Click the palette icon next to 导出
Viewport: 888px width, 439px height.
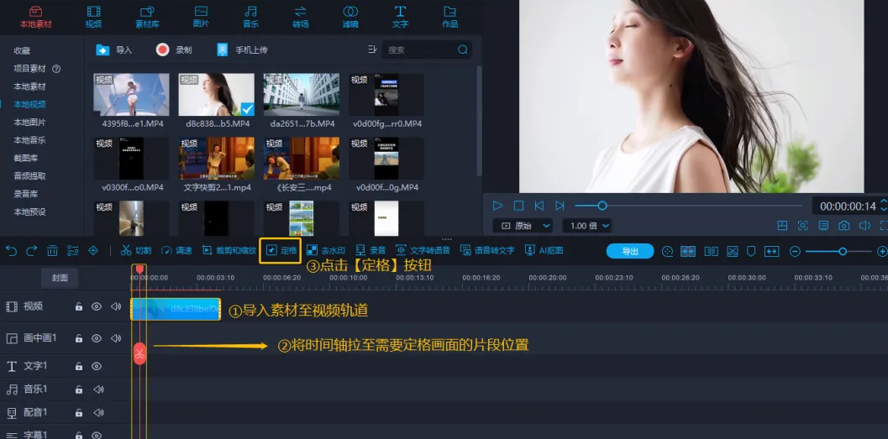click(x=667, y=251)
